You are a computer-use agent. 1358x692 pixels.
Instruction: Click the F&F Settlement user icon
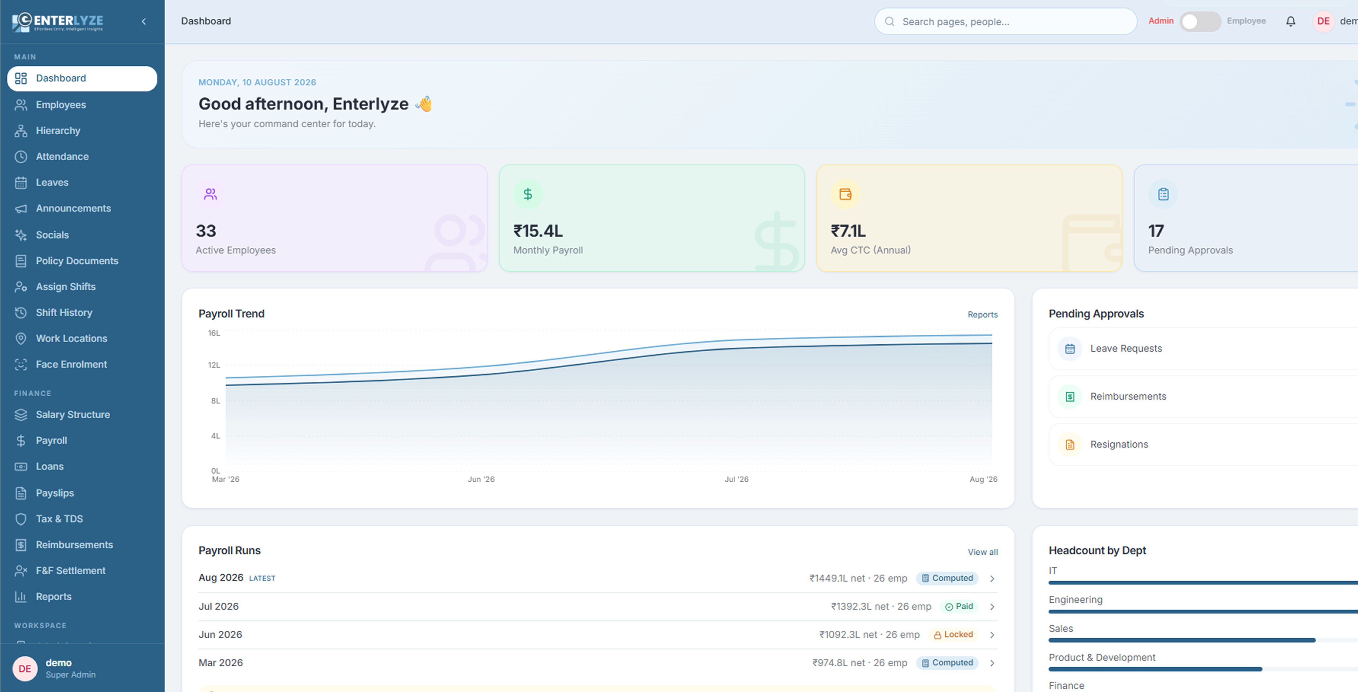tap(21, 570)
